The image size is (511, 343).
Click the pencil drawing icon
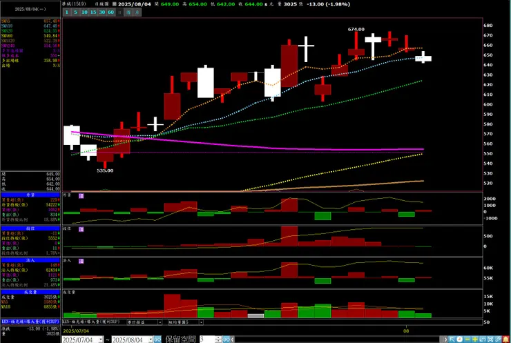[x=498, y=340]
